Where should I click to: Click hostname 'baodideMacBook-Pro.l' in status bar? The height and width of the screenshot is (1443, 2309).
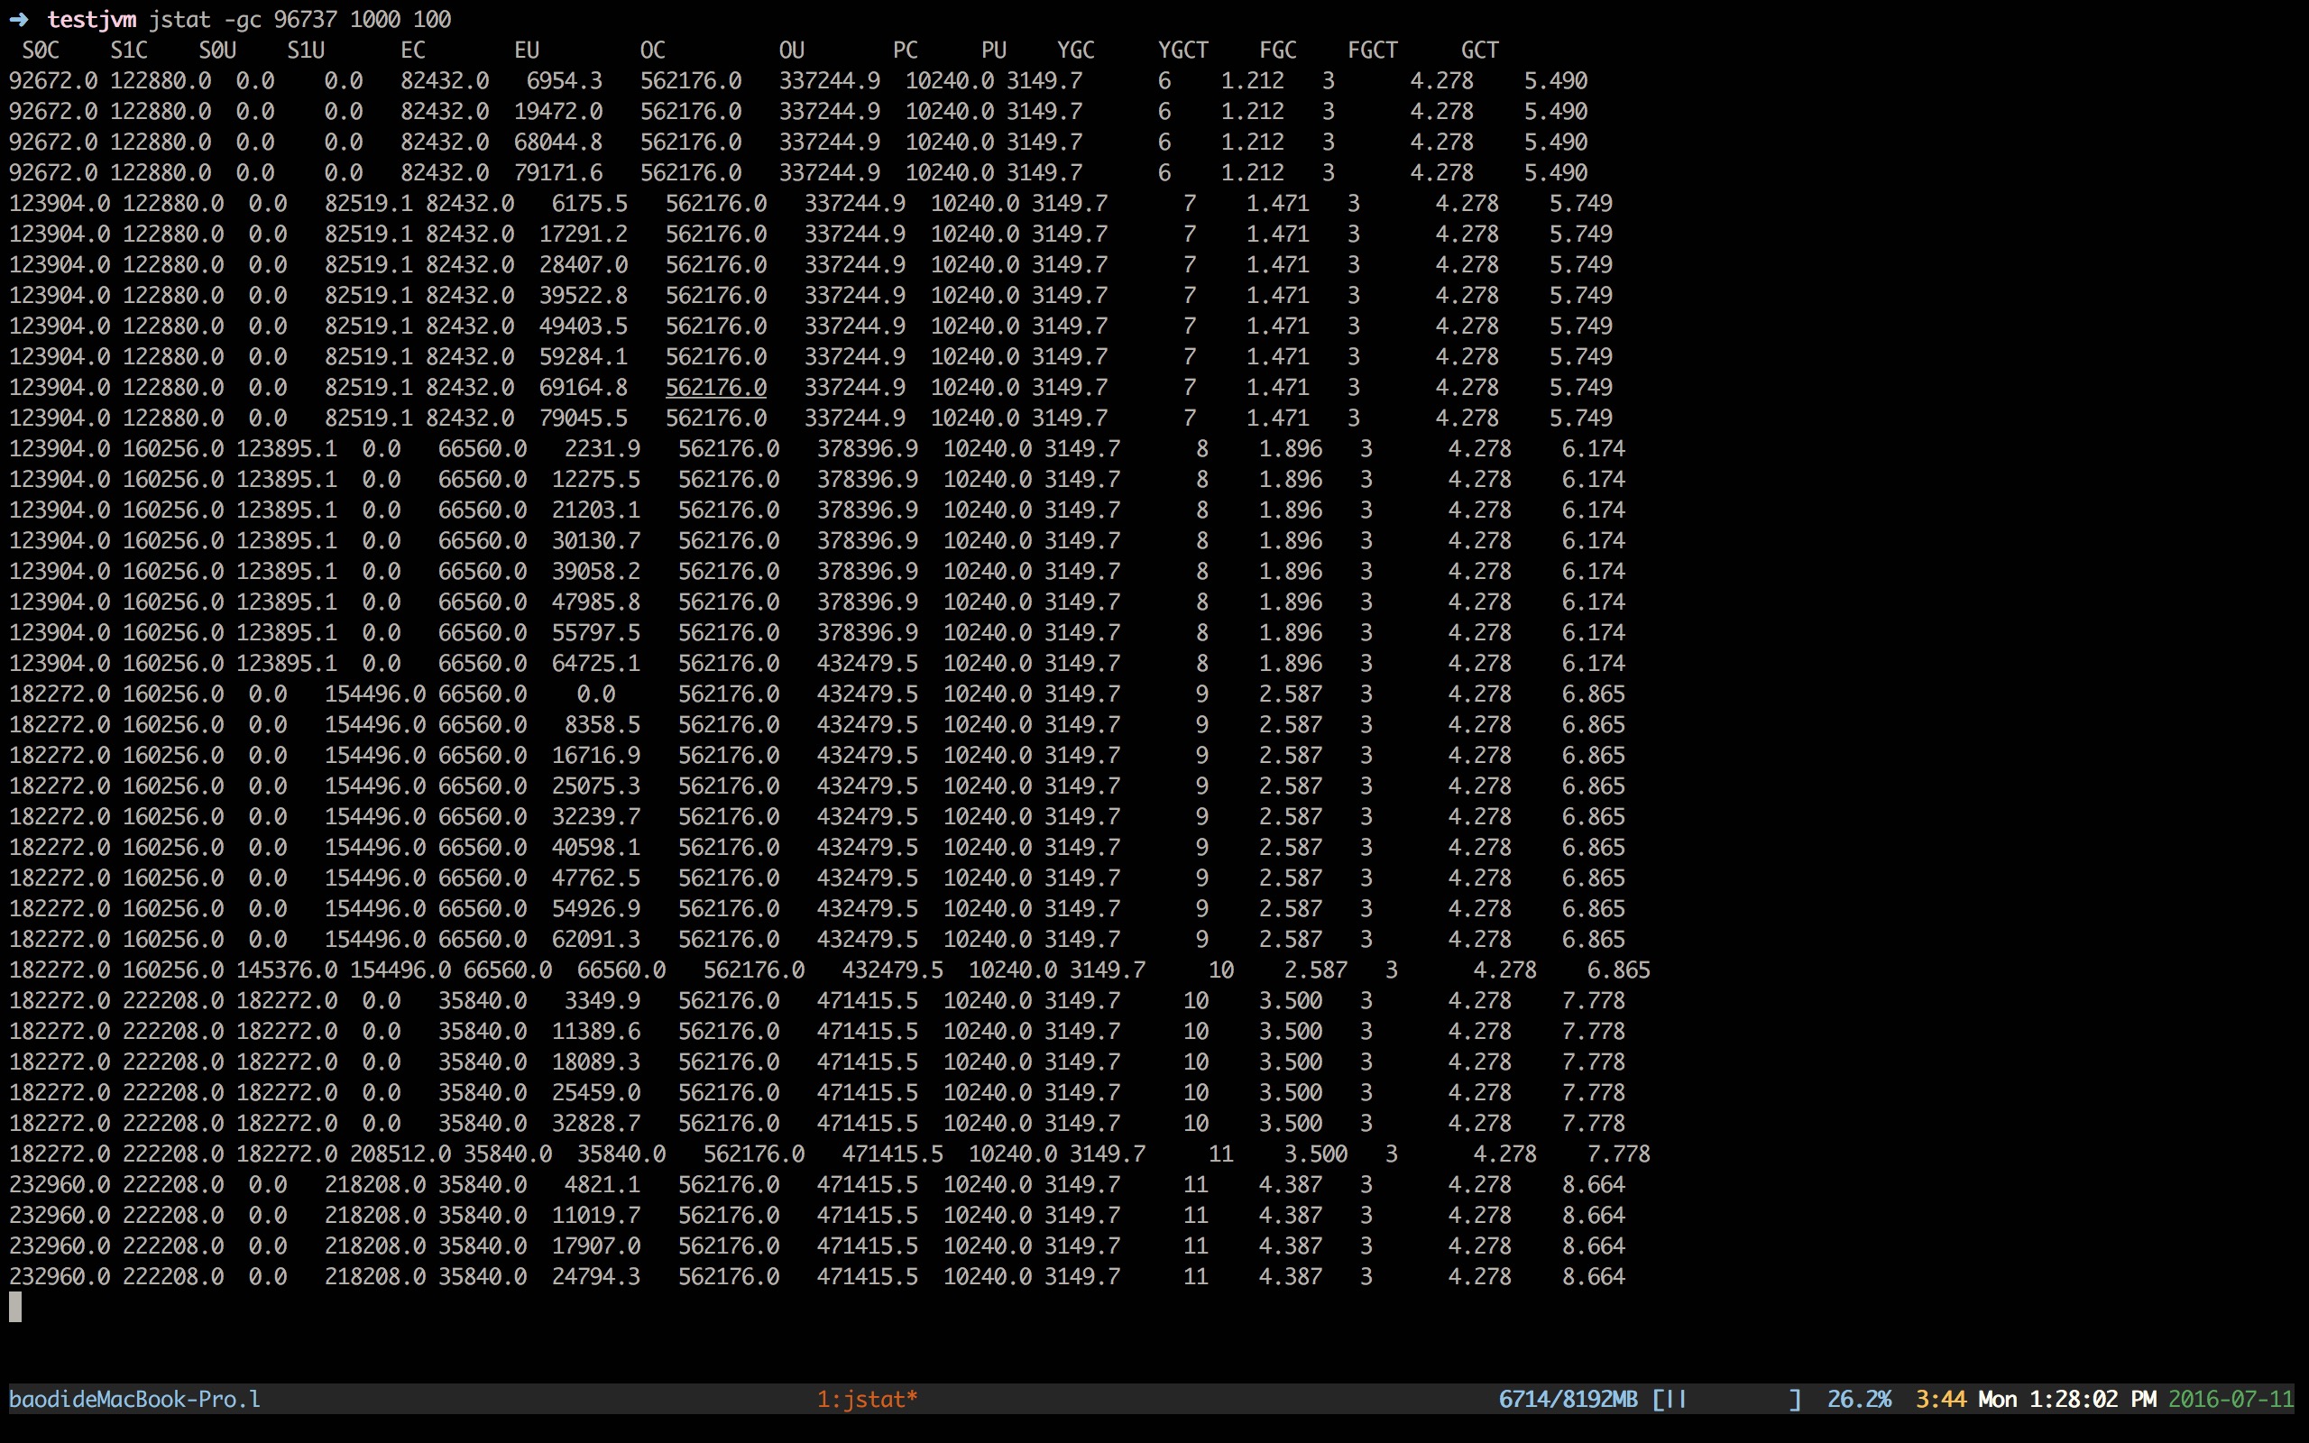pyautogui.click(x=134, y=1399)
